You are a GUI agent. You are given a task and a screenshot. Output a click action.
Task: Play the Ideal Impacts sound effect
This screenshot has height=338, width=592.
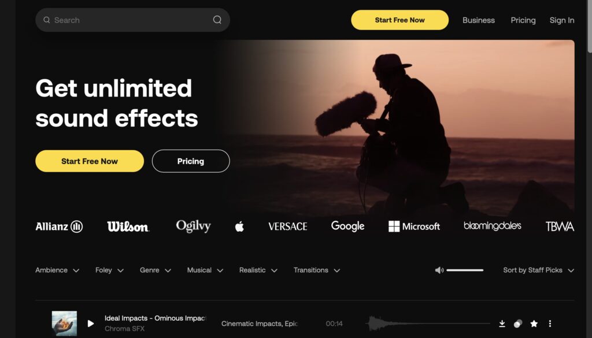click(91, 324)
